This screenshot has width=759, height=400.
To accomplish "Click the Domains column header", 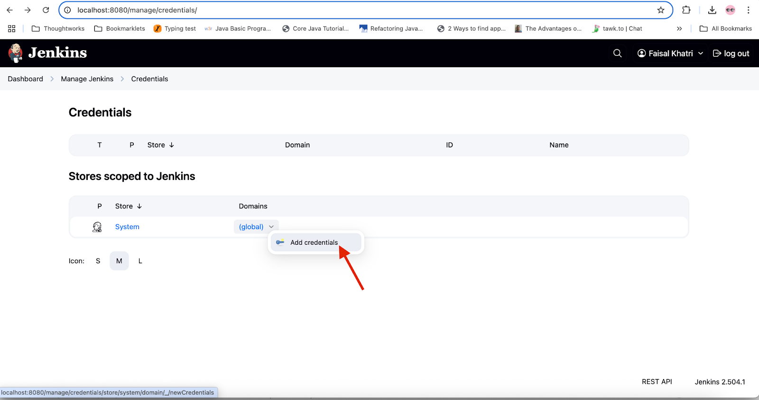I will 253,206.
